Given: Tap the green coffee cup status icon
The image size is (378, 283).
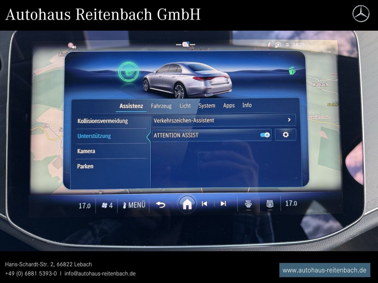Looking at the screenshot, I should coord(292,70).
